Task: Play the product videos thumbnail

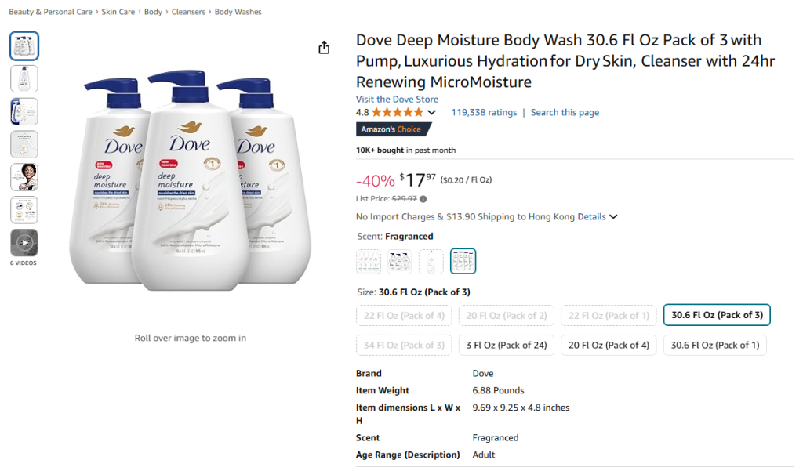Action: [x=24, y=243]
